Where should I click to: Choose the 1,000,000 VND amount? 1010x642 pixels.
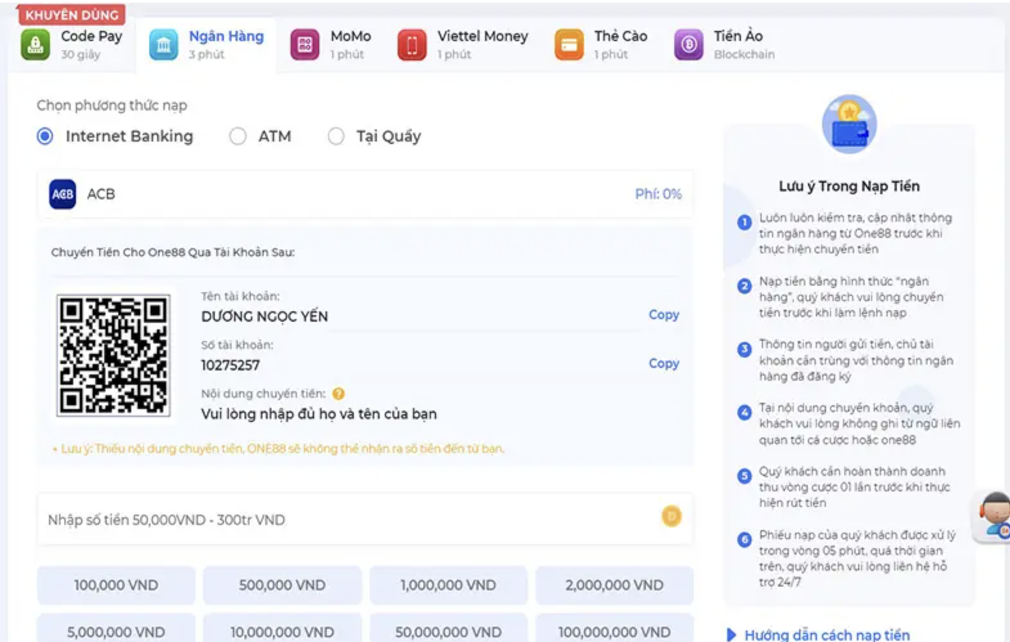tap(448, 585)
